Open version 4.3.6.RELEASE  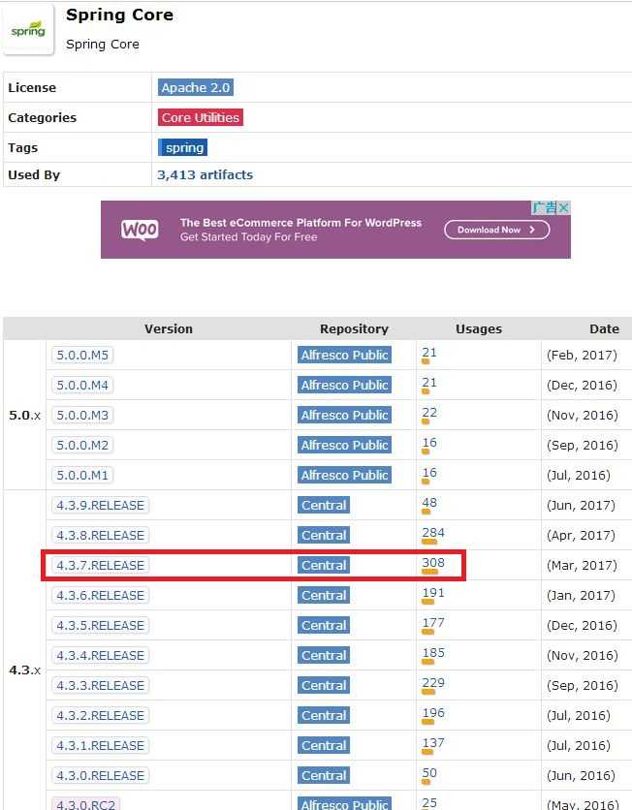[x=100, y=595]
